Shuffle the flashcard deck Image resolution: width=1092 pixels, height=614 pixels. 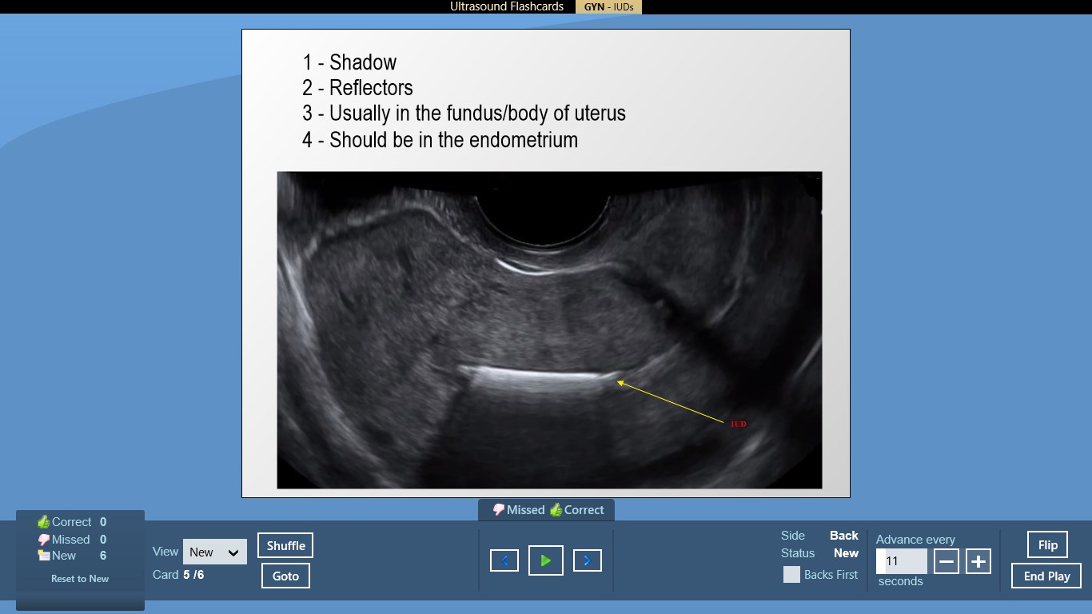tap(285, 545)
